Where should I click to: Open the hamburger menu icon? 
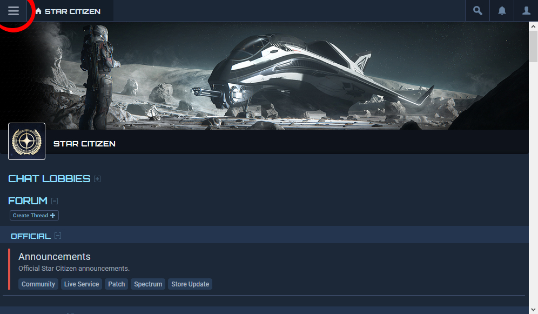coord(14,11)
